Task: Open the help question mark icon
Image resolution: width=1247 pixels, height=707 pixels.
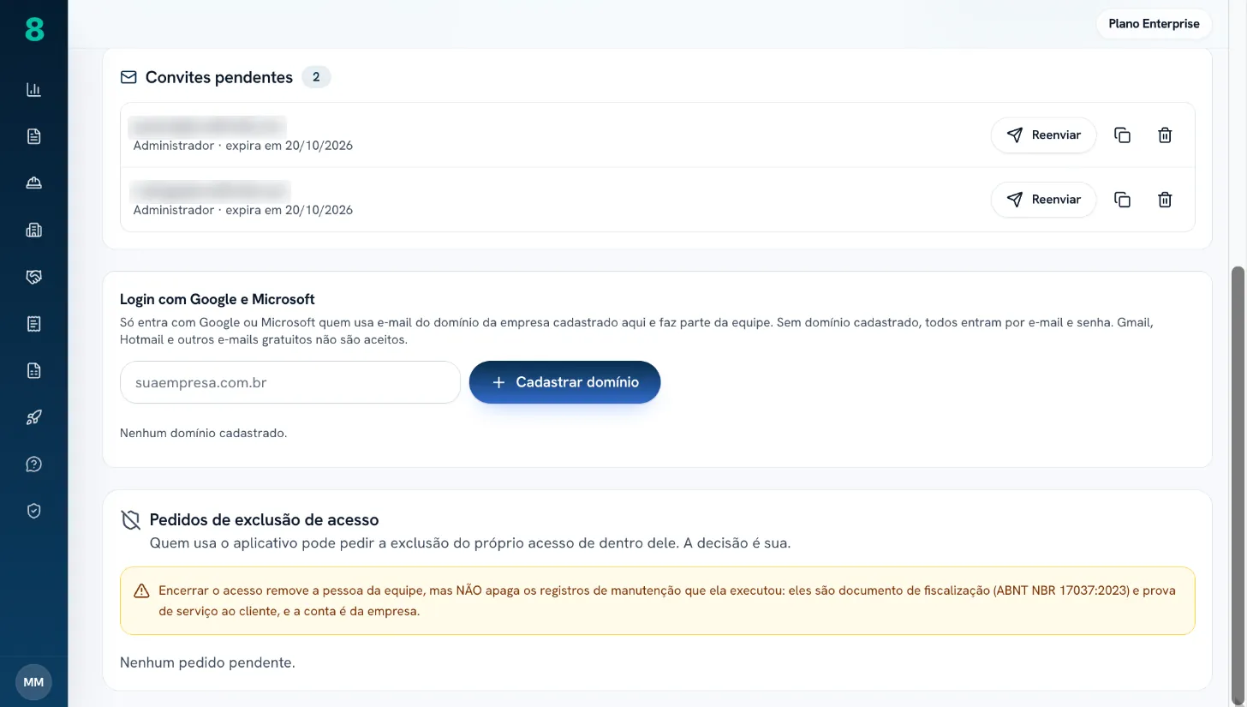Action: coord(33,464)
